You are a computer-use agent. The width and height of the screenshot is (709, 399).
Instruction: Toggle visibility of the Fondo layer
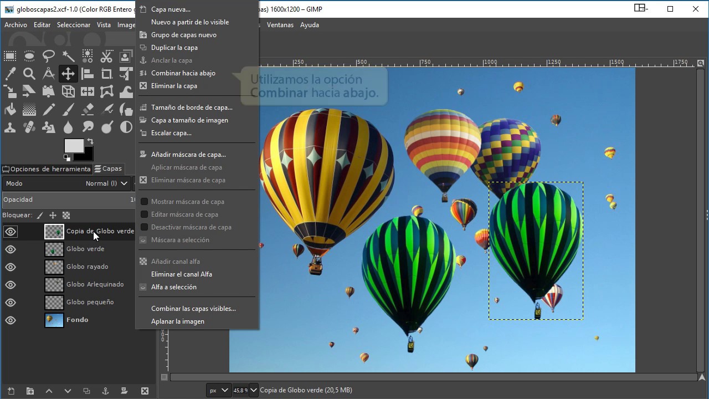pyautogui.click(x=11, y=320)
